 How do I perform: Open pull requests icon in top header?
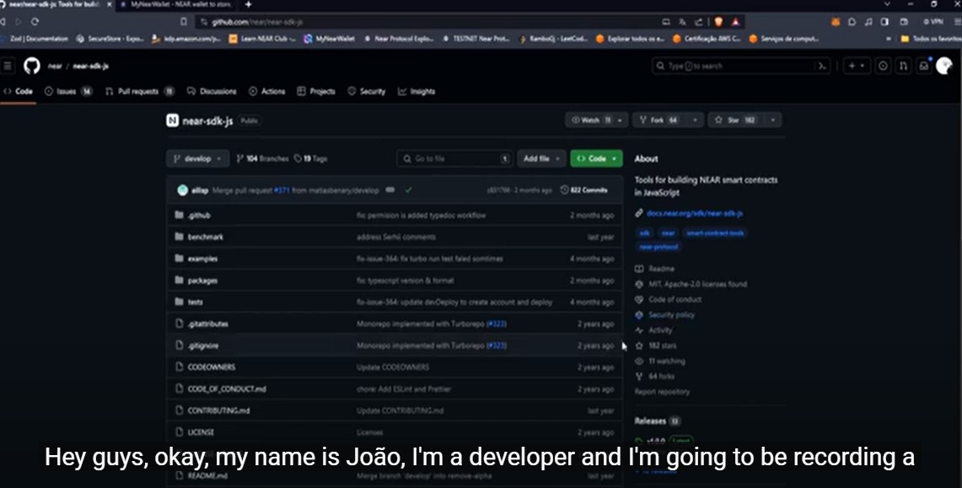point(903,66)
